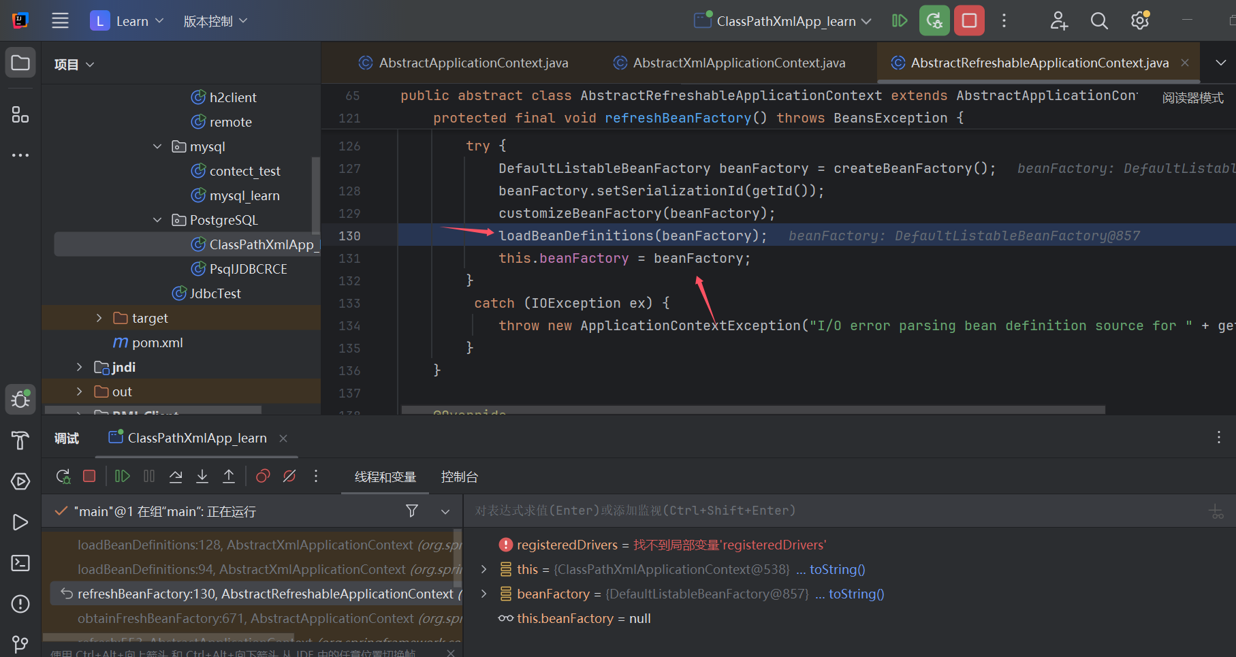Resume program in debug toolbar

[x=123, y=476]
